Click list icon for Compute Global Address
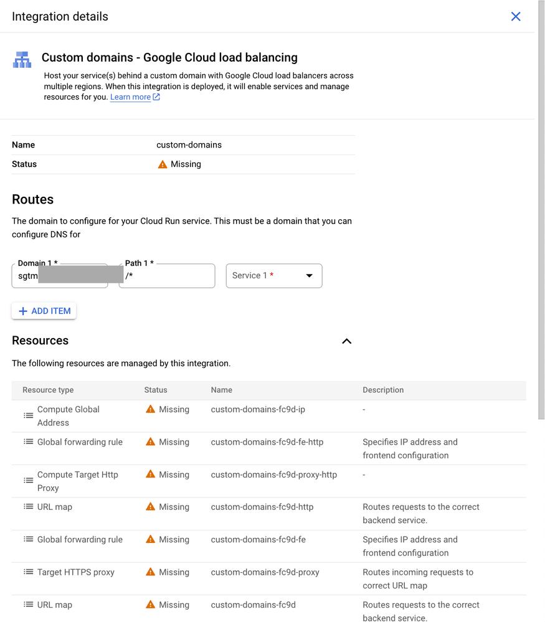 (28, 416)
